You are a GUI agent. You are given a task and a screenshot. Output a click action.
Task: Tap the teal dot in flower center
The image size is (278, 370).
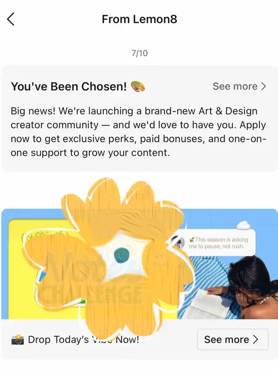coord(122,255)
